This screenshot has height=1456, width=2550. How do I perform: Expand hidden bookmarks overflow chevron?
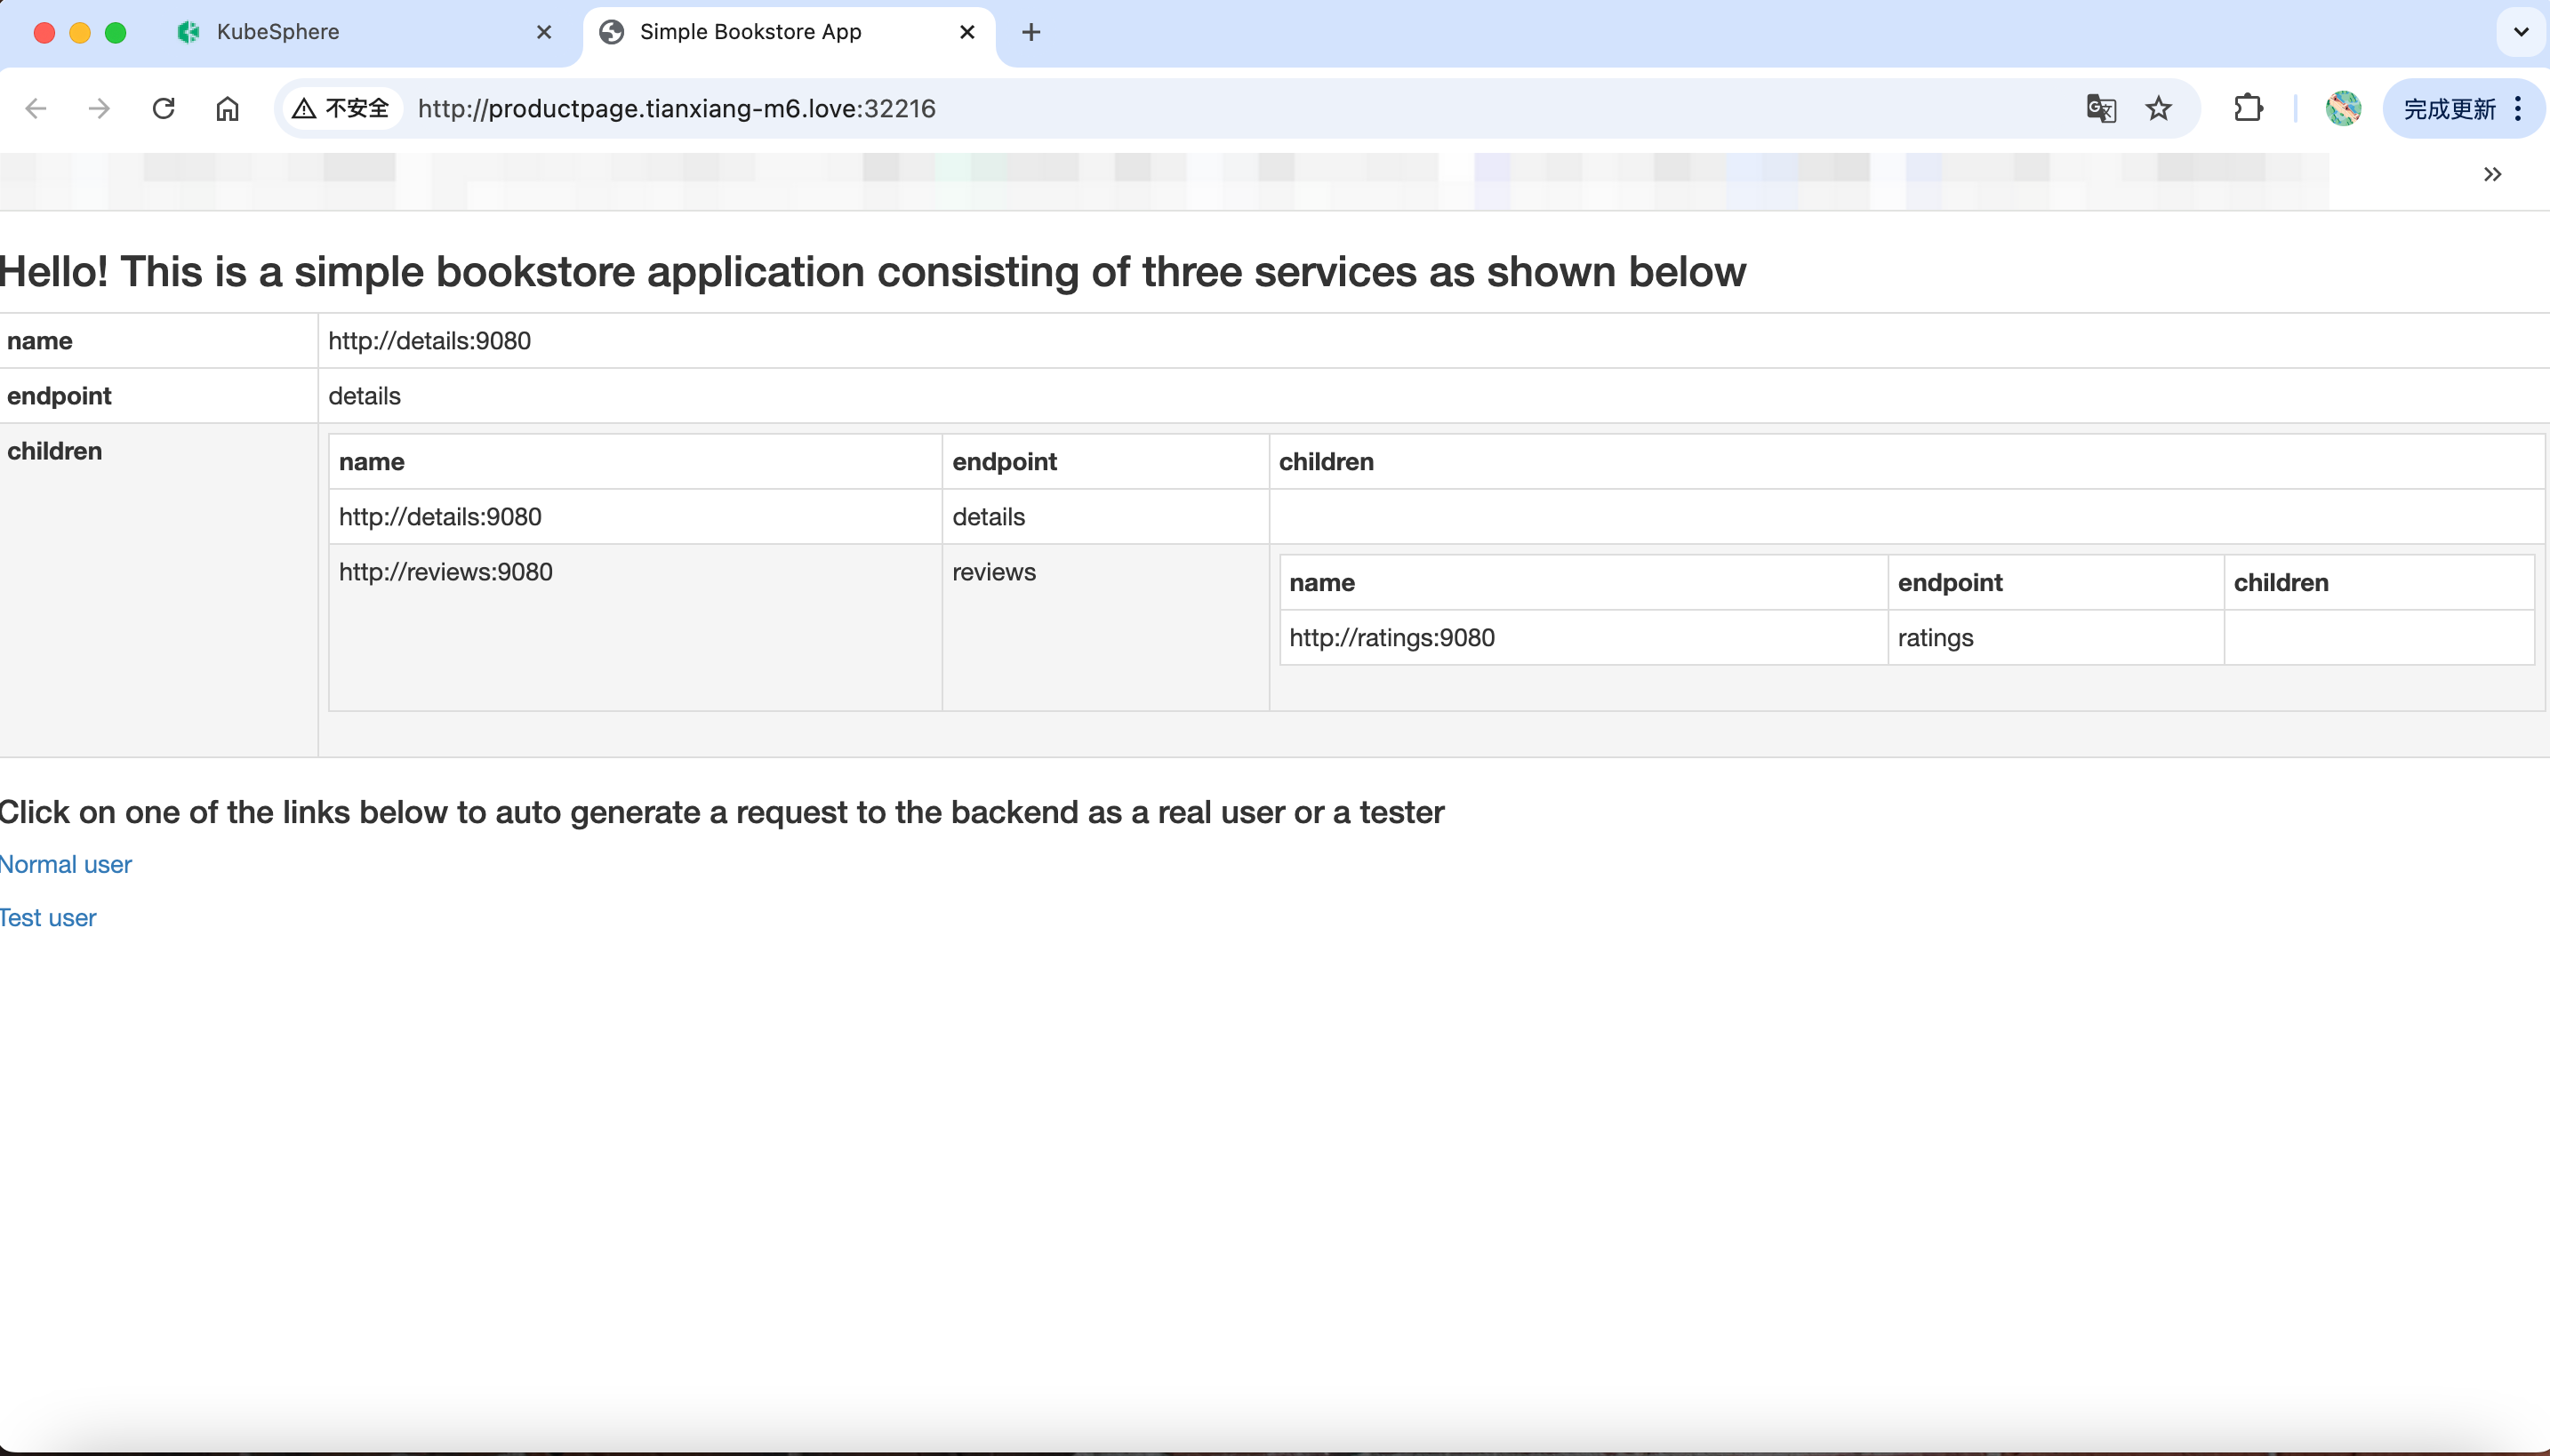pyautogui.click(x=2493, y=175)
